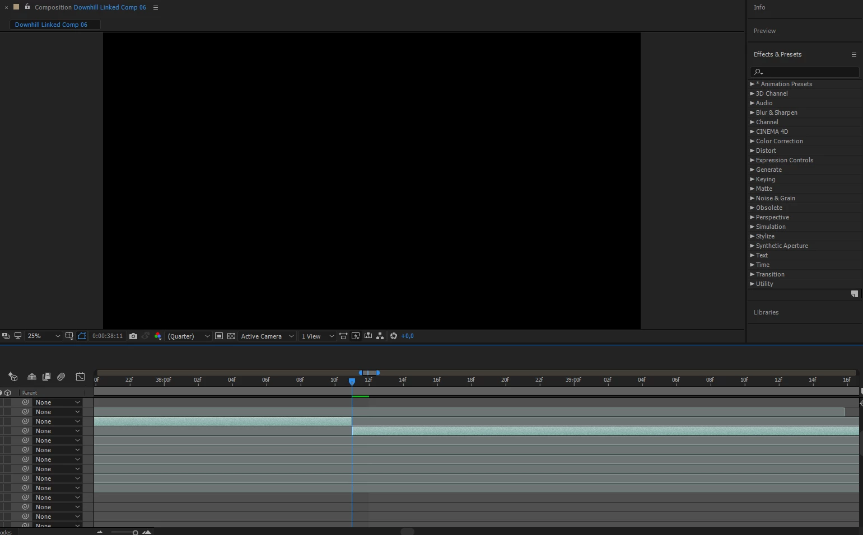
Task: Enable Frame Blending for timeline layers
Action: coord(46,377)
